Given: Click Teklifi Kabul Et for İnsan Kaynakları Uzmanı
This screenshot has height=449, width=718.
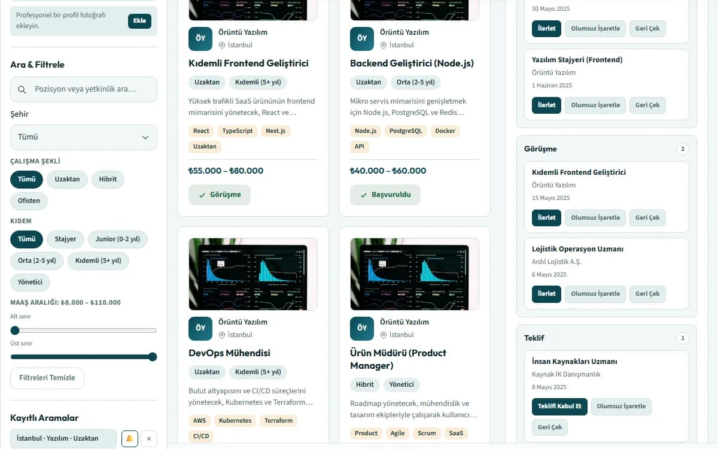Looking at the screenshot, I should 559,406.
